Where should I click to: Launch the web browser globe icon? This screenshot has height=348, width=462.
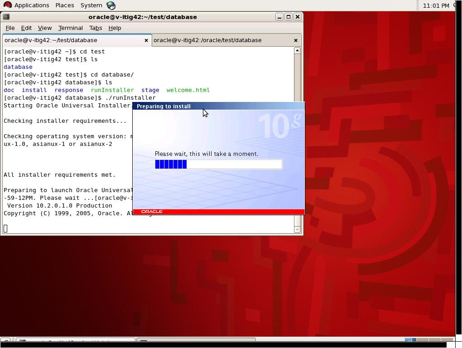[x=111, y=5]
